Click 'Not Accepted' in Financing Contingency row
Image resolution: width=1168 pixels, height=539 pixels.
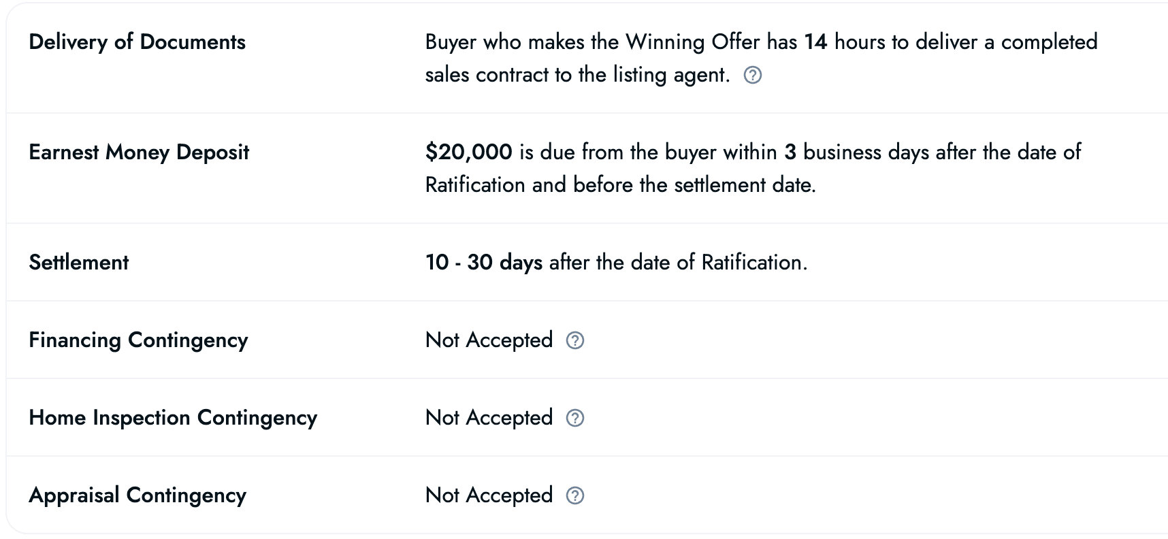pos(489,340)
